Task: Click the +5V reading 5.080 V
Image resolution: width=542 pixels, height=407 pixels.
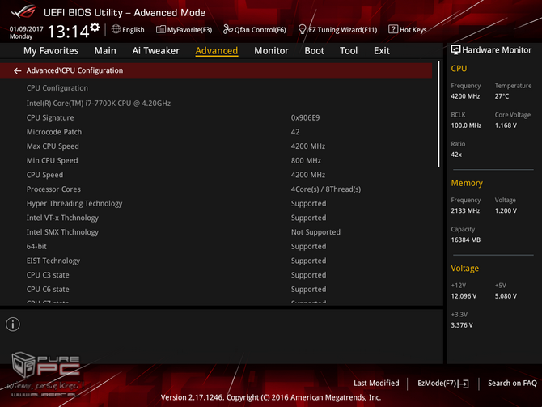Action: click(x=506, y=296)
